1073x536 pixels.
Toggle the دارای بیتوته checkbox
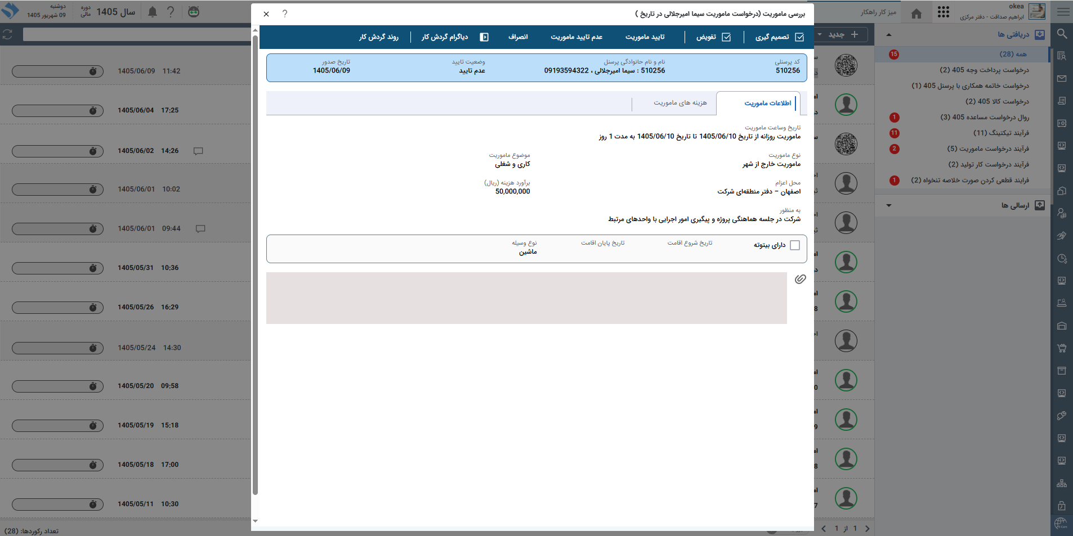[x=795, y=245]
